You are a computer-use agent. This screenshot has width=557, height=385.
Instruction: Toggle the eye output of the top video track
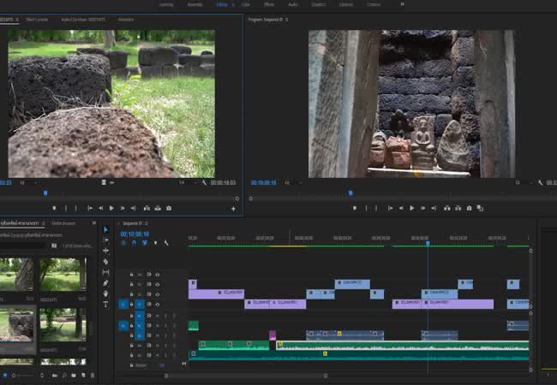158,275
